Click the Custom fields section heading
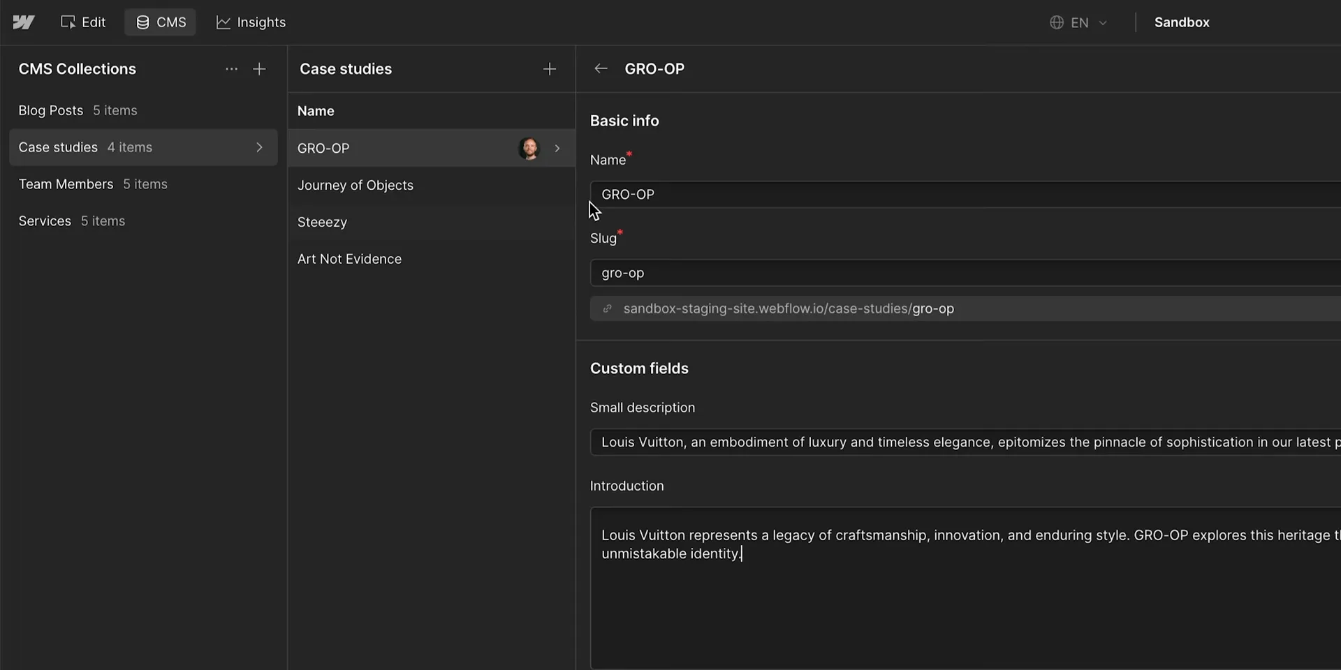Viewport: 1341px width, 670px height. coord(639,368)
